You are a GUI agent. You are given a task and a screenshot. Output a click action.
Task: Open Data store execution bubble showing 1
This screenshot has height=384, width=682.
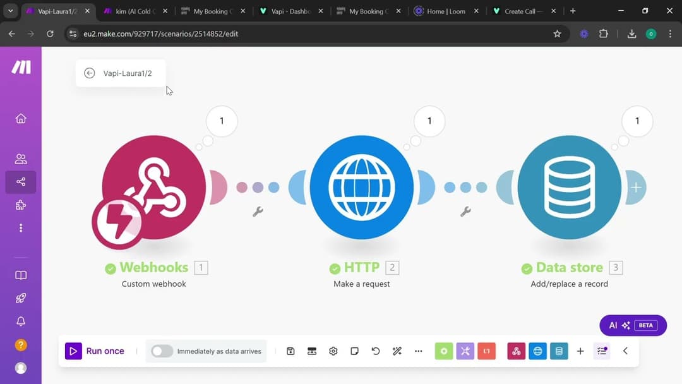coord(637,121)
